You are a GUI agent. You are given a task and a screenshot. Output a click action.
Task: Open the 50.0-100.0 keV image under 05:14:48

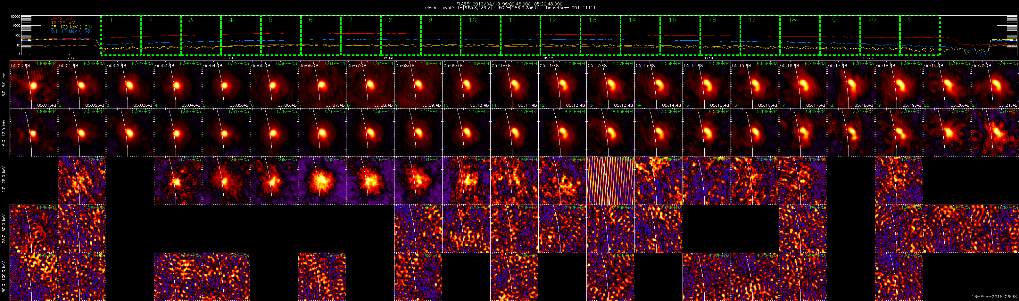pyautogui.click(x=707, y=276)
